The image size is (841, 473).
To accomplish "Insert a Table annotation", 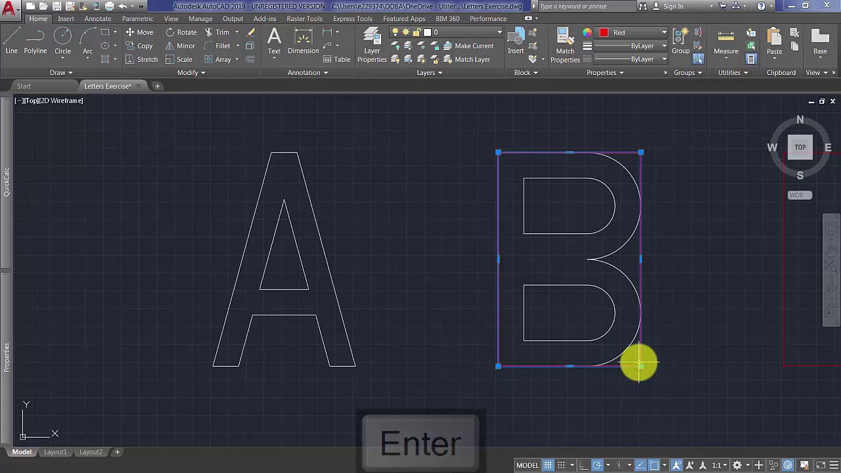I will tap(336, 59).
